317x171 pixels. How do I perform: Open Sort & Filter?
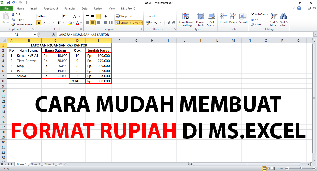pos(274,19)
